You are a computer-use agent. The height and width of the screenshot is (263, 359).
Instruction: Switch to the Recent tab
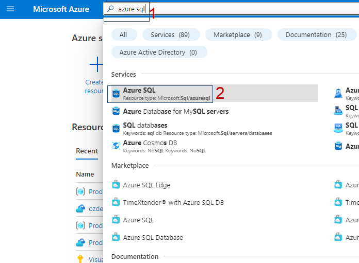(x=87, y=151)
